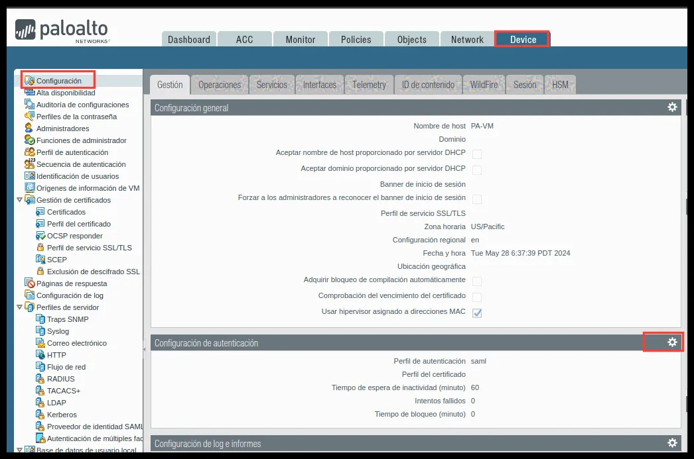Image resolution: width=694 pixels, height=459 pixels.
Task: Click the Administradores user icon
Action: (x=29, y=128)
